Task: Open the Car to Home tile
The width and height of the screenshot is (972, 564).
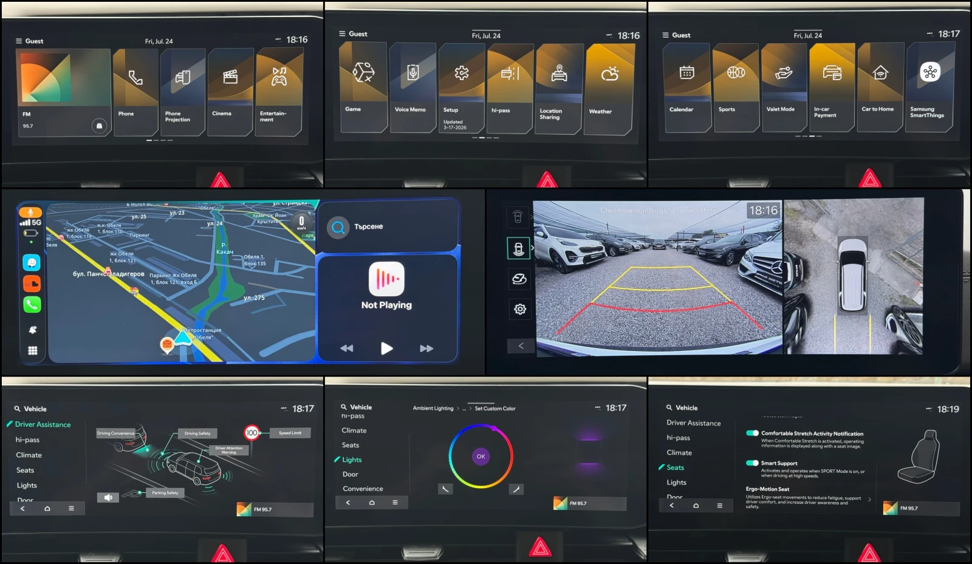Action: 880,87
